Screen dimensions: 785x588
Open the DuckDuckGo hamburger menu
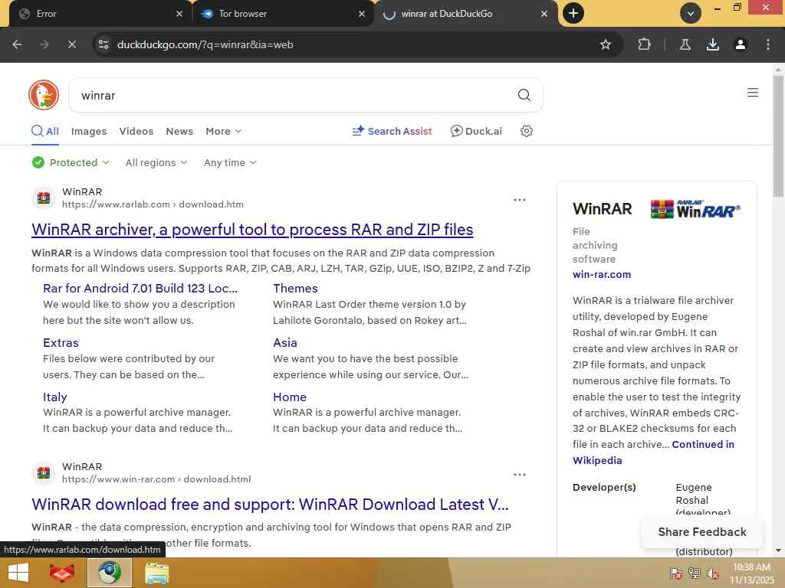[753, 93]
